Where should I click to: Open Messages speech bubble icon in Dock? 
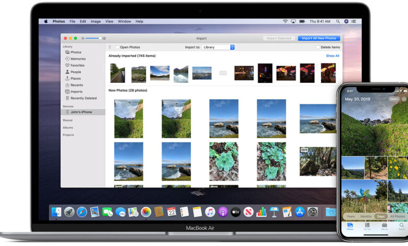(x=120, y=212)
